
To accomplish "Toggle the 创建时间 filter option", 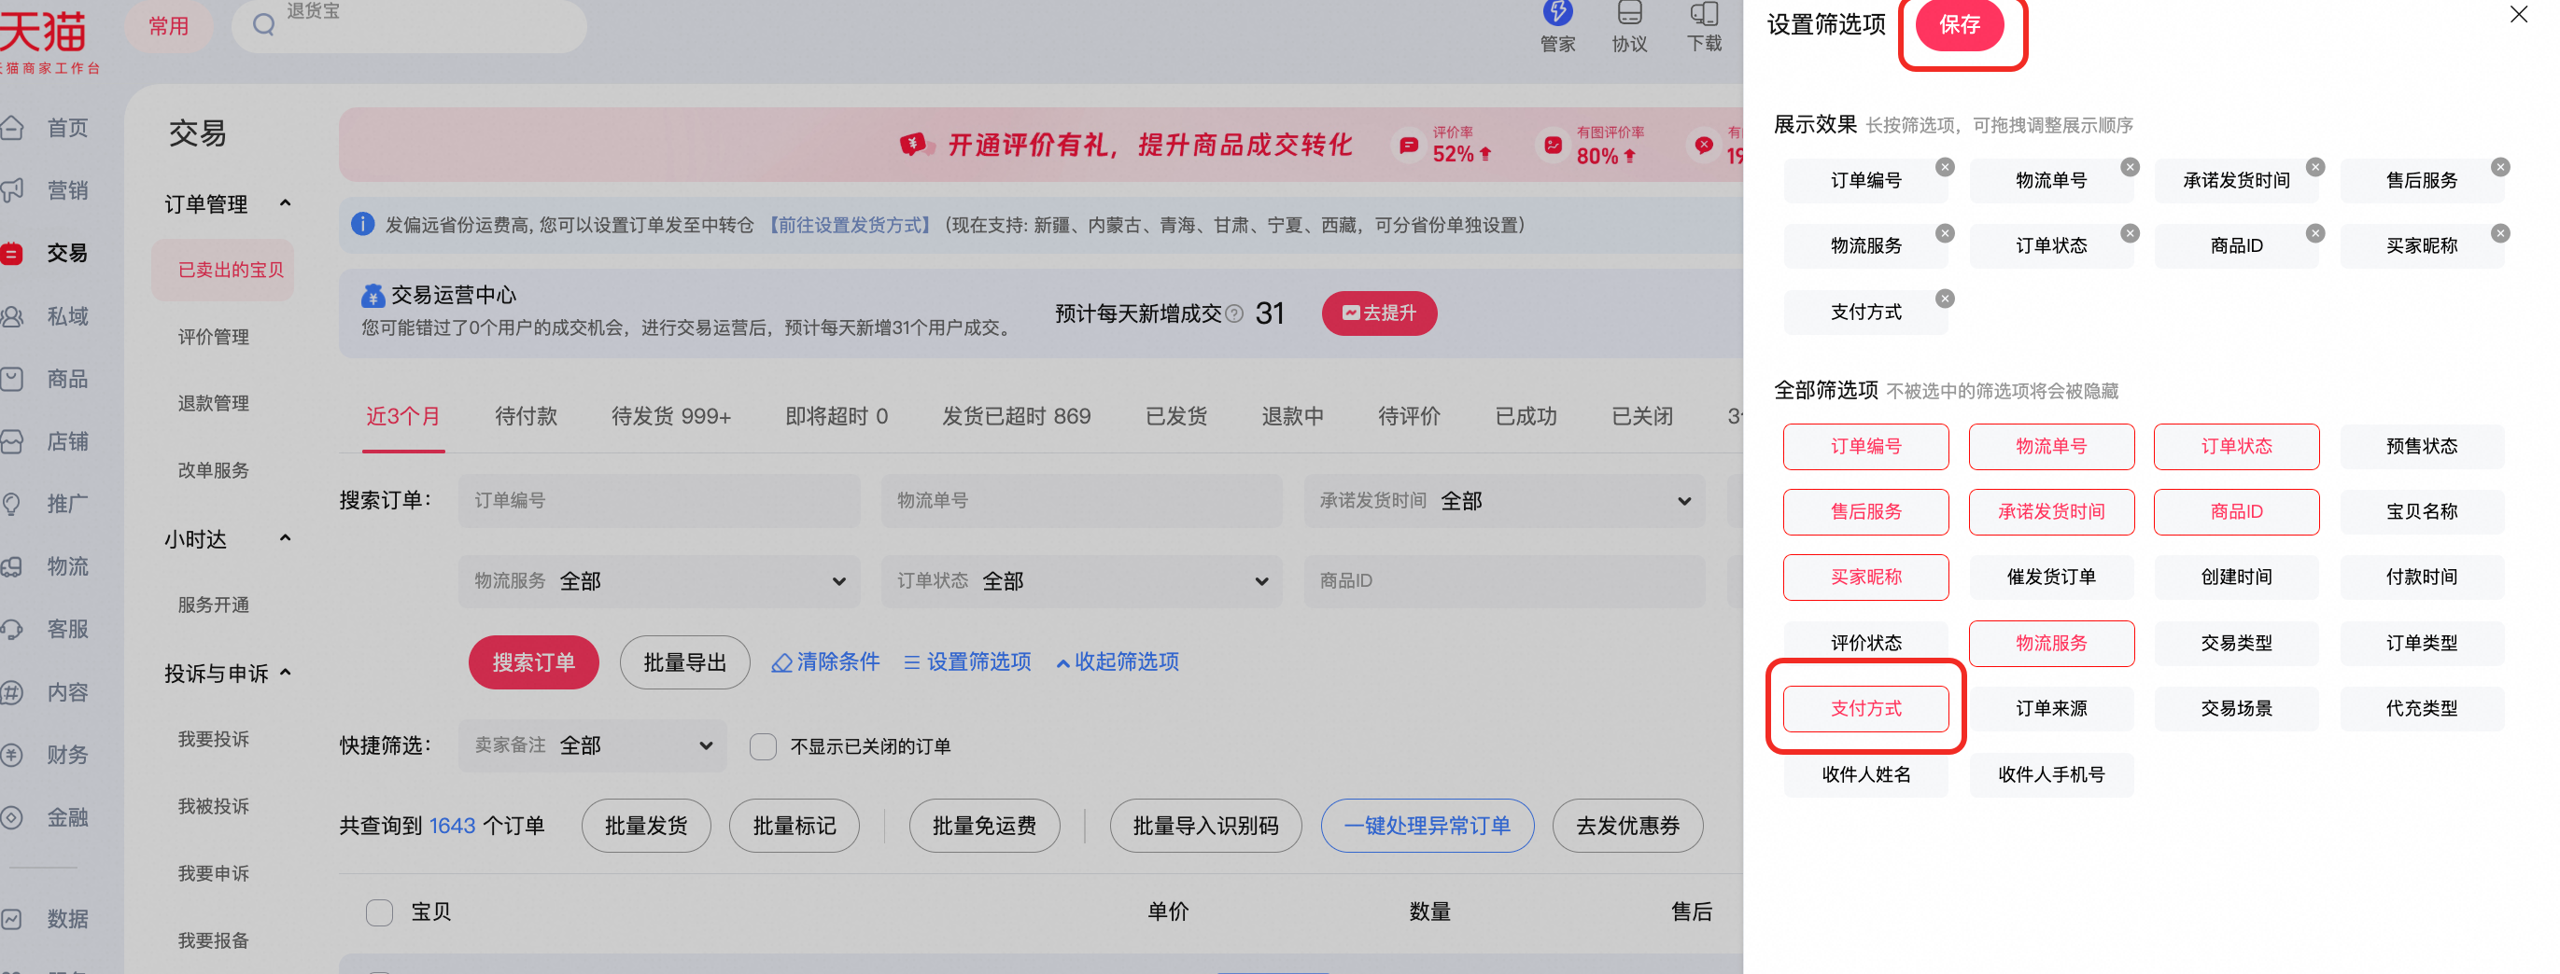I will tap(2236, 577).
